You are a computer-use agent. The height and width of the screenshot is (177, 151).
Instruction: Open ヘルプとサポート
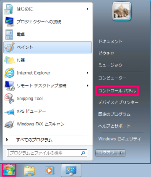pyautogui.click(x=115, y=126)
